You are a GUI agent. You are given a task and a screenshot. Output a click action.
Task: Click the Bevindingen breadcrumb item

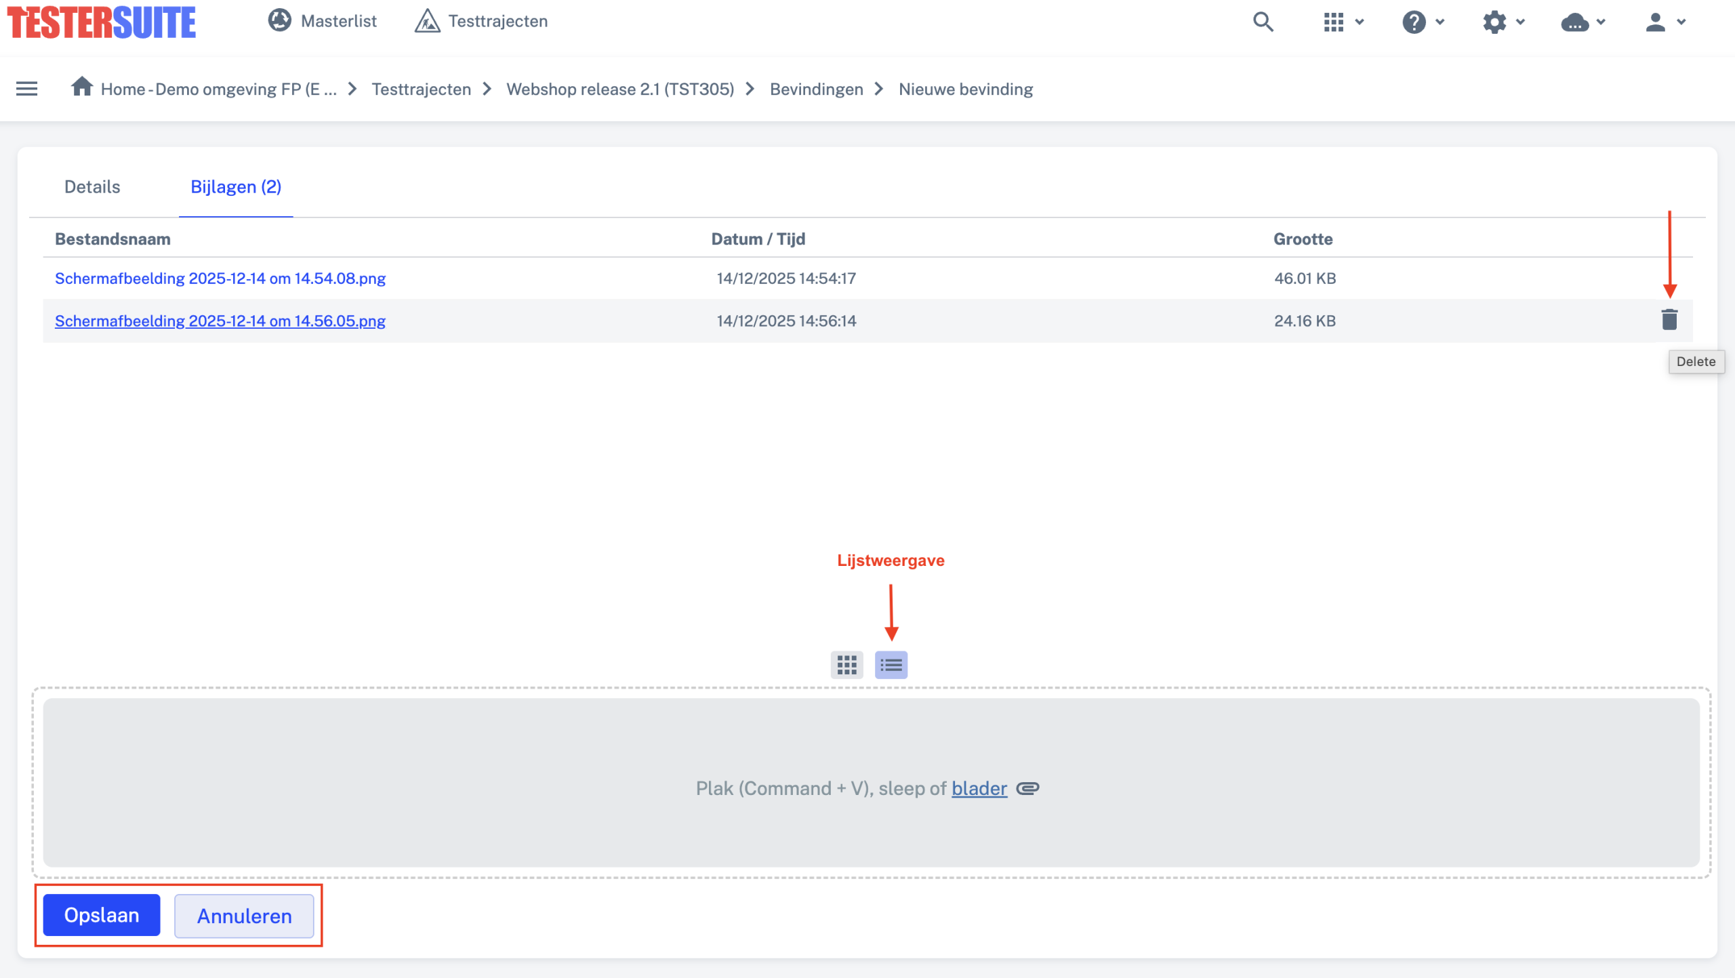(816, 89)
